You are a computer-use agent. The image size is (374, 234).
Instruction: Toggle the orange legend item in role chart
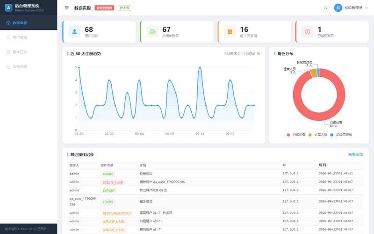[x=318, y=135]
